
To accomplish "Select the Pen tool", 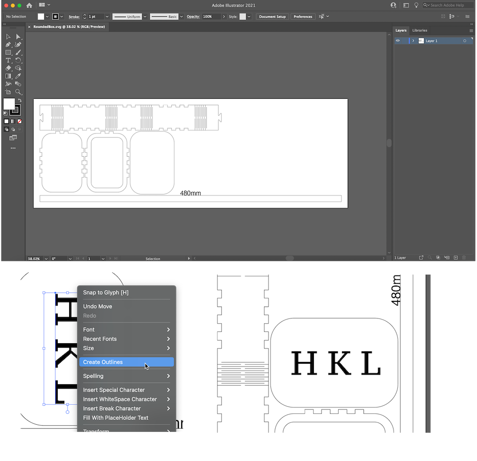I will pyautogui.click(x=8, y=44).
